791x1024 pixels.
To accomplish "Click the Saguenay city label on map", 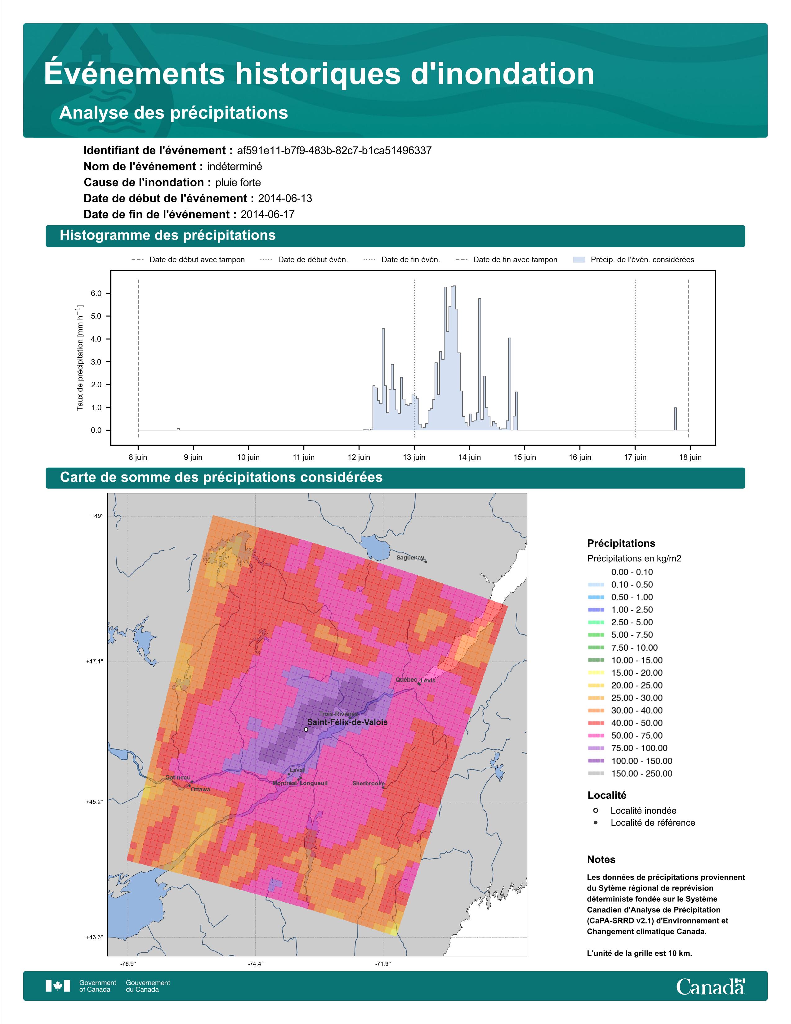I will (x=410, y=558).
